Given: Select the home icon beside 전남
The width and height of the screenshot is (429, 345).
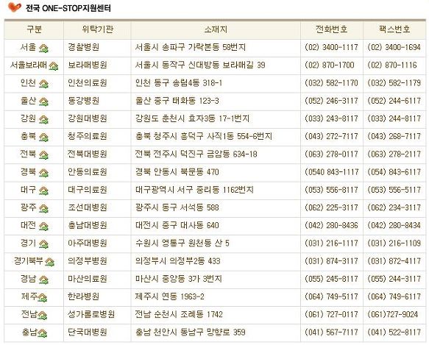Looking at the screenshot, I should point(43,316).
